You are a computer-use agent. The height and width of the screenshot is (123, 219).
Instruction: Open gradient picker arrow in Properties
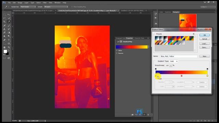(x=149, y=47)
